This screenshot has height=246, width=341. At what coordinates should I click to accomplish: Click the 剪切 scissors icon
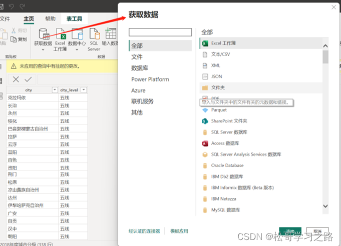[x=14, y=30]
